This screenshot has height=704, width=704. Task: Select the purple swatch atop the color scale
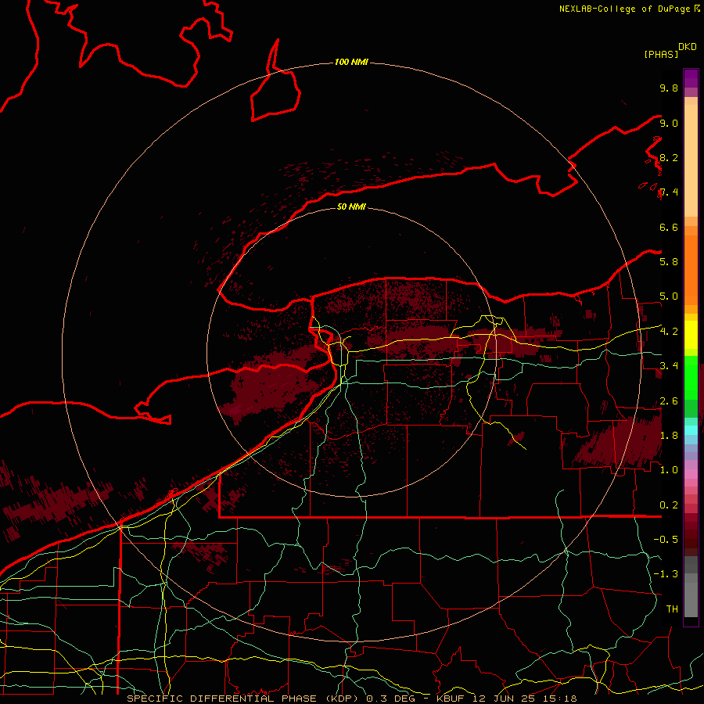tap(691, 78)
